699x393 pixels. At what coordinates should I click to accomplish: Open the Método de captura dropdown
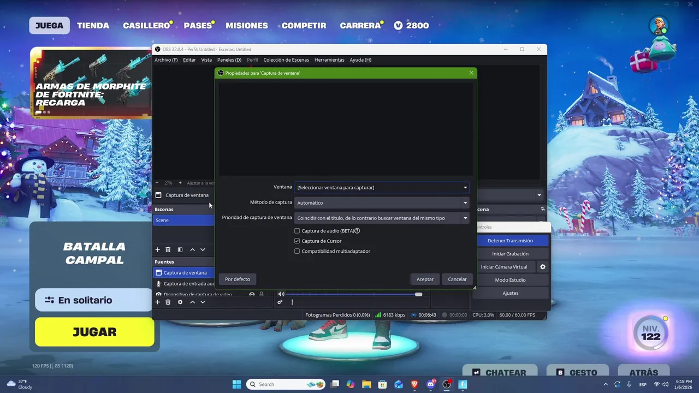pyautogui.click(x=382, y=203)
